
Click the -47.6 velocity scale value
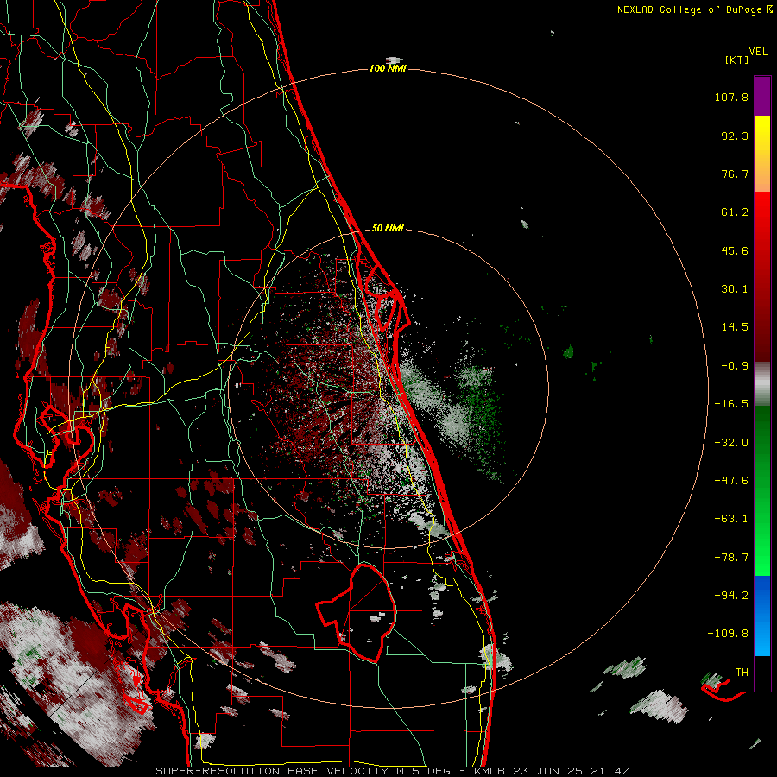pos(731,481)
